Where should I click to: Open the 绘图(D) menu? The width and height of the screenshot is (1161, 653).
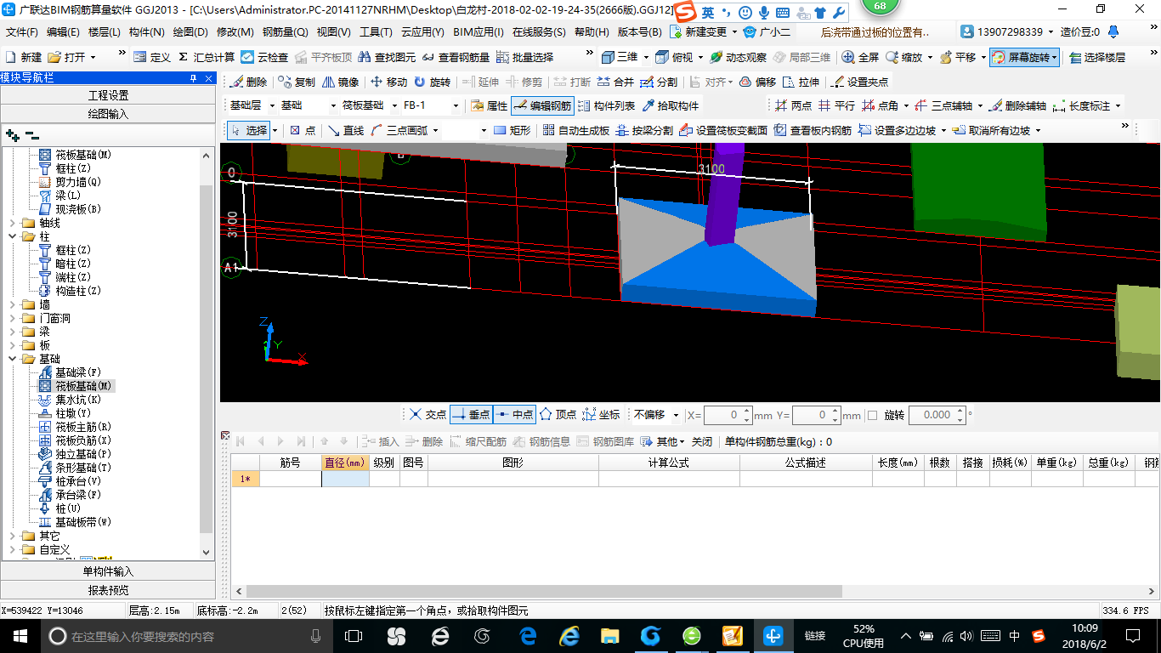[x=190, y=31]
